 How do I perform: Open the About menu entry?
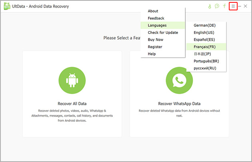tap(163, 11)
